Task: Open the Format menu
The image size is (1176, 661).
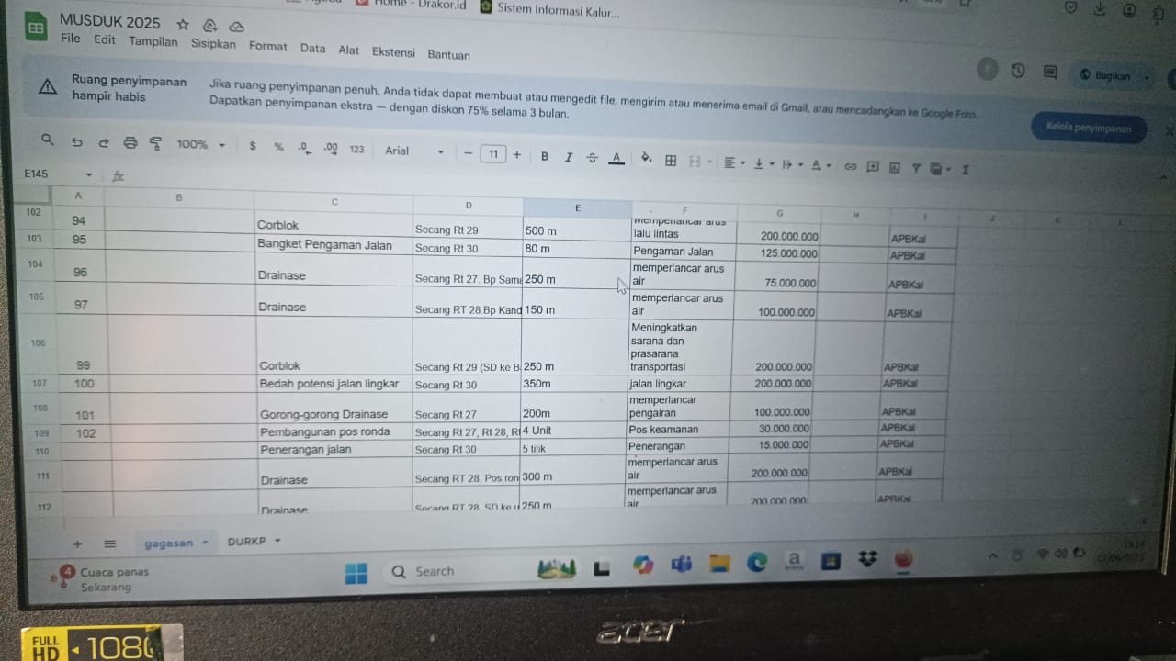Action: (267, 46)
